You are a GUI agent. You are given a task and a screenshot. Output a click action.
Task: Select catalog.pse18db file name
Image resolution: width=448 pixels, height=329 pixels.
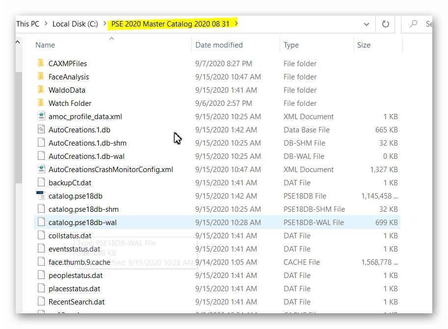click(76, 196)
